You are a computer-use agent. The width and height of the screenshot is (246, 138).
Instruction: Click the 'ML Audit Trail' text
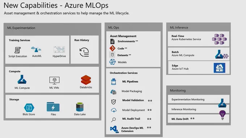point(131,119)
